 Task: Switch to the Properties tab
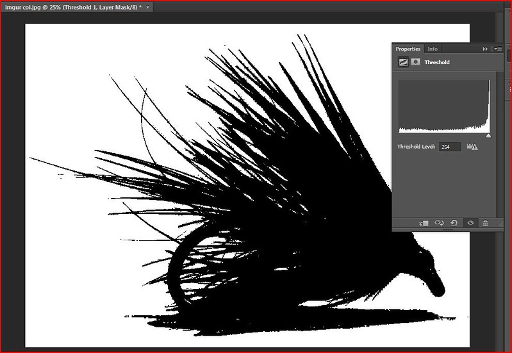pyautogui.click(x=408, y=49)
